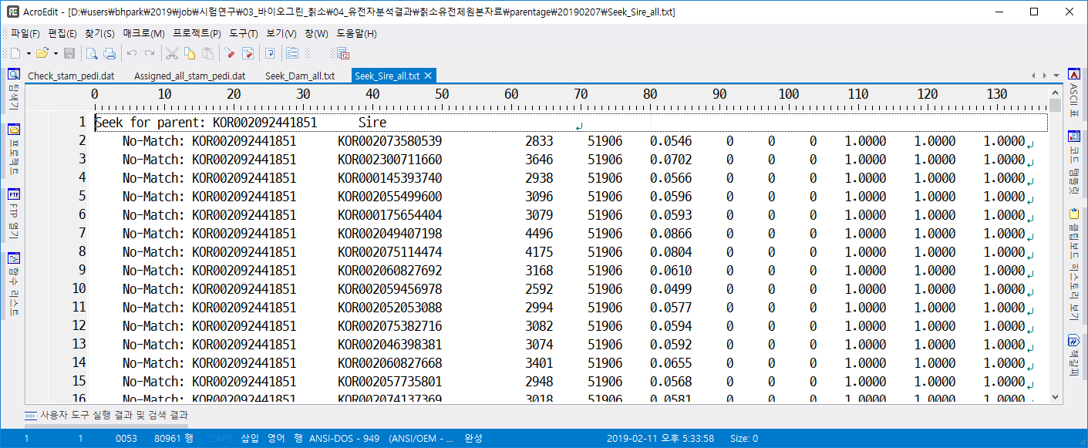This screenshot has height=448, width=1088.
Task: Switch to Assigned_all_stam_pedi.dat tab
Action: point(190,76)
